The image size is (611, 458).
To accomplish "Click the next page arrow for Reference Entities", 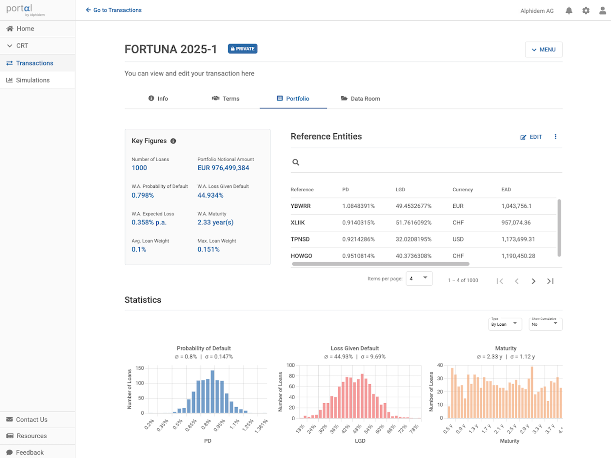I will [533, 281].
